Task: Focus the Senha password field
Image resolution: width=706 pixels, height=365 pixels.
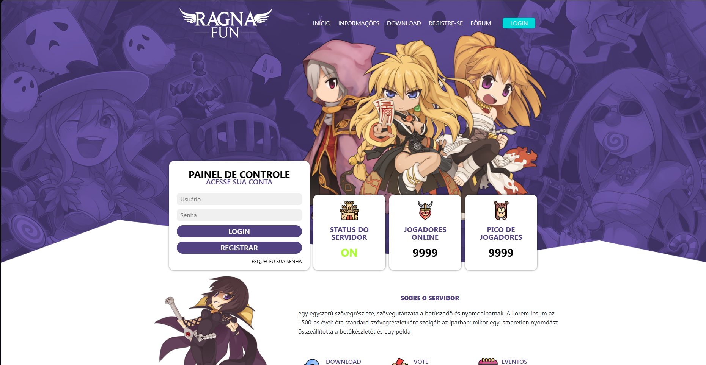Action: pyautogui.click(x=239, y=215)
